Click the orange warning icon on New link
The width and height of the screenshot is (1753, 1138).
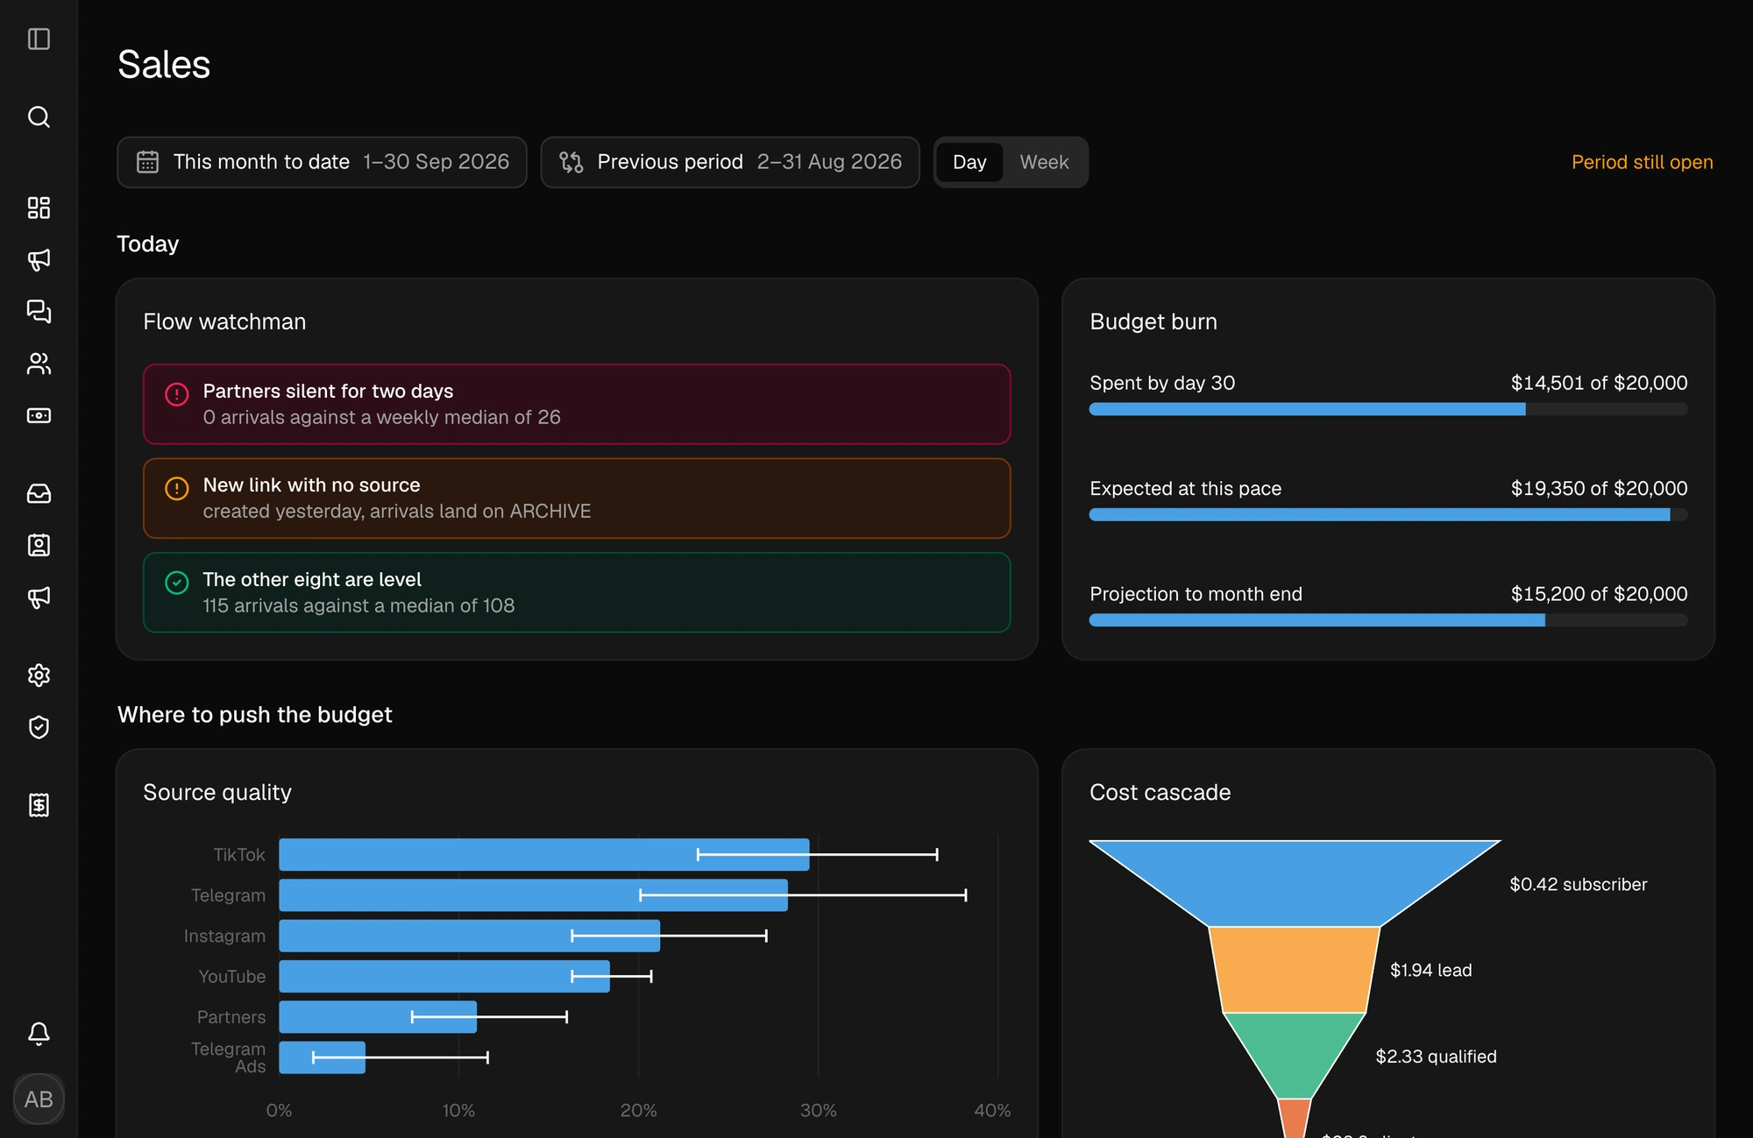coord(177,488)
